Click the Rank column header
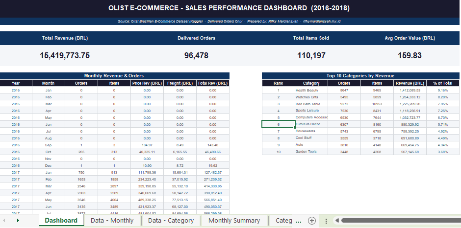The width and height of the screenshot is (461, 228). [x=278, y=83]
